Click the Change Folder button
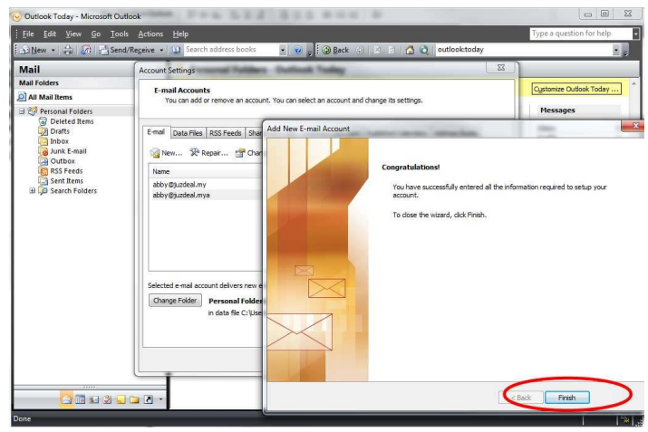The height and width of the screenshot is (432, 648). (x=175, y=301)
